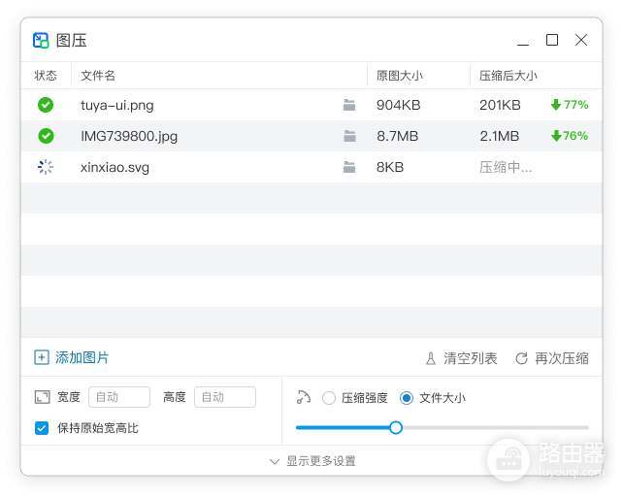
Task: Click the 压缩中... status text
Action: point(506,167)
